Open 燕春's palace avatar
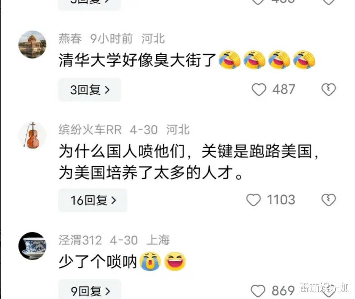This screenshot has width=355, height=299. 33,44
